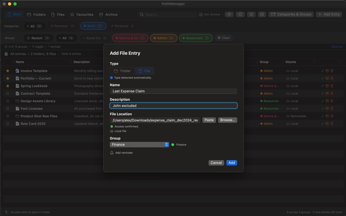Archive the Portfolio — Current row
The height and width of the screenshot is (216, 346).
pos(327,78)
